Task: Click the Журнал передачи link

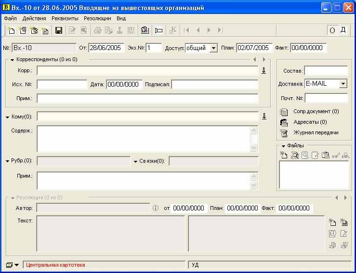Action: [316, 132]
